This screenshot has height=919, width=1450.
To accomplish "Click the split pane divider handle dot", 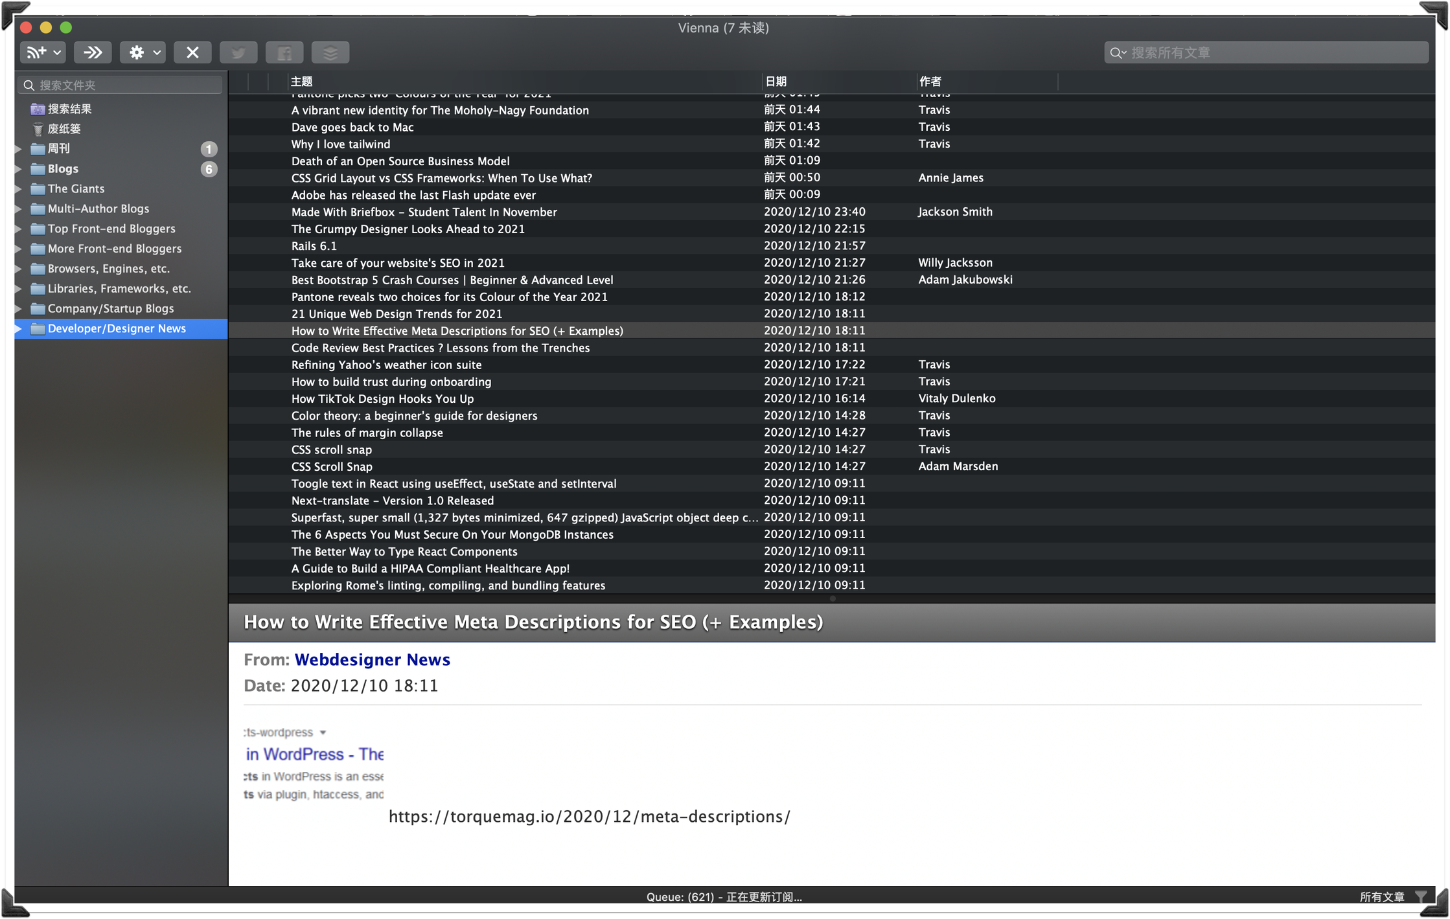I will [833, 598].
